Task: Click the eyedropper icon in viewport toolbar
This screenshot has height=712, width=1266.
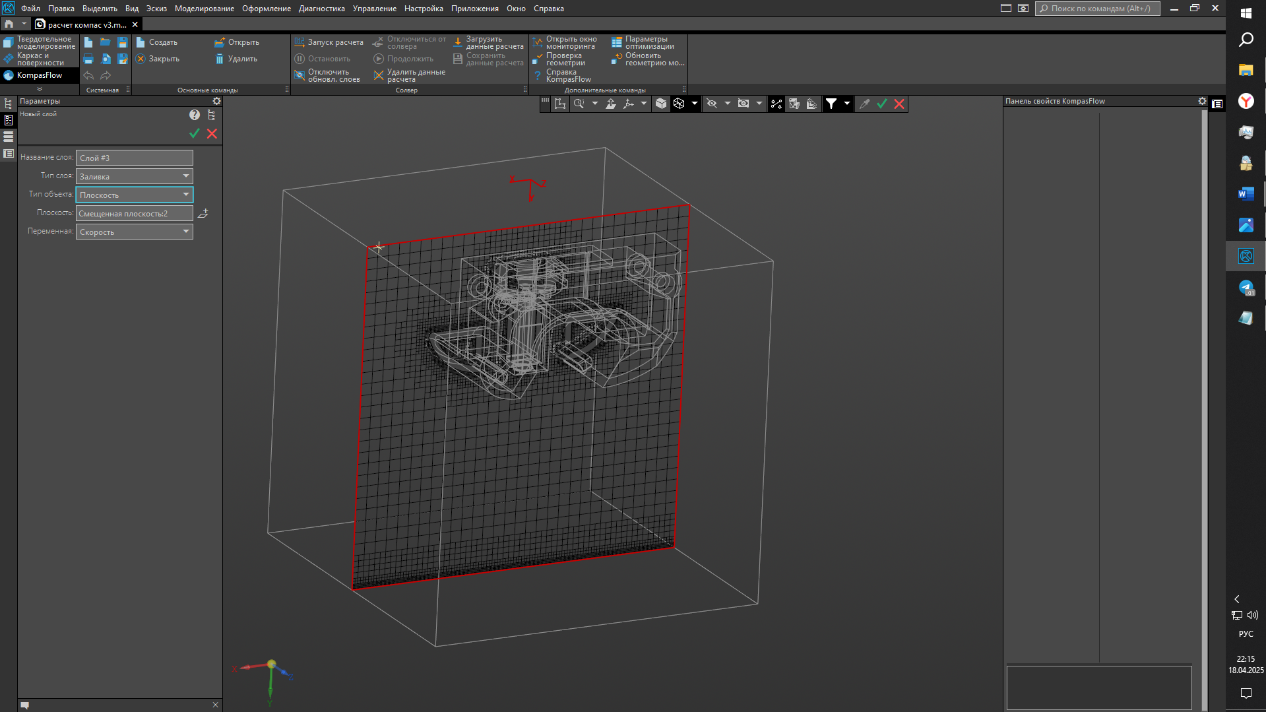Action: pos(864,104)
